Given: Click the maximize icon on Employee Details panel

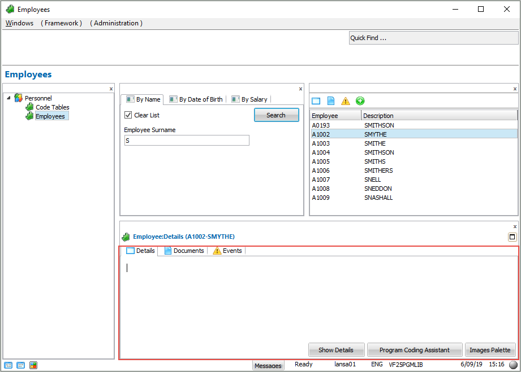Looking at the screenshot, I should tap(513, 237).
